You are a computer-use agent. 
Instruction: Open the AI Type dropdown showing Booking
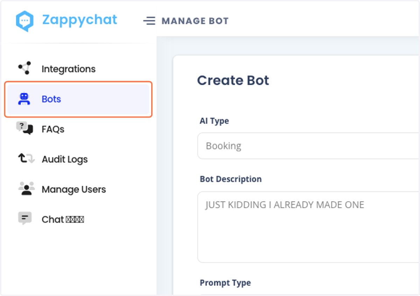click(x=309, y=146)
